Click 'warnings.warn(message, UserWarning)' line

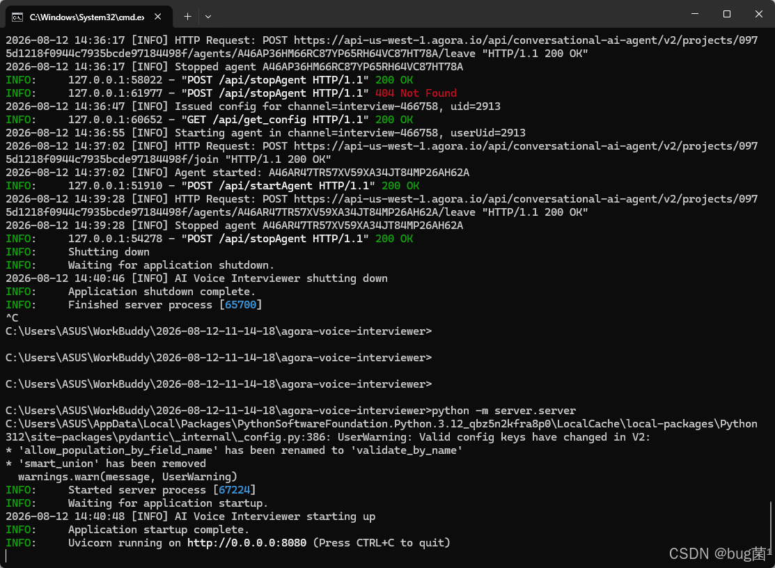point(127,477)
